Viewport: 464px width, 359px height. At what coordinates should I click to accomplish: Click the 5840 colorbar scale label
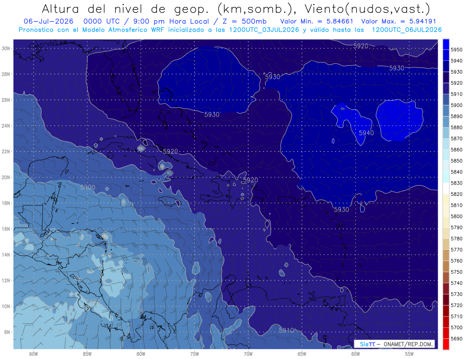[456, 172]
